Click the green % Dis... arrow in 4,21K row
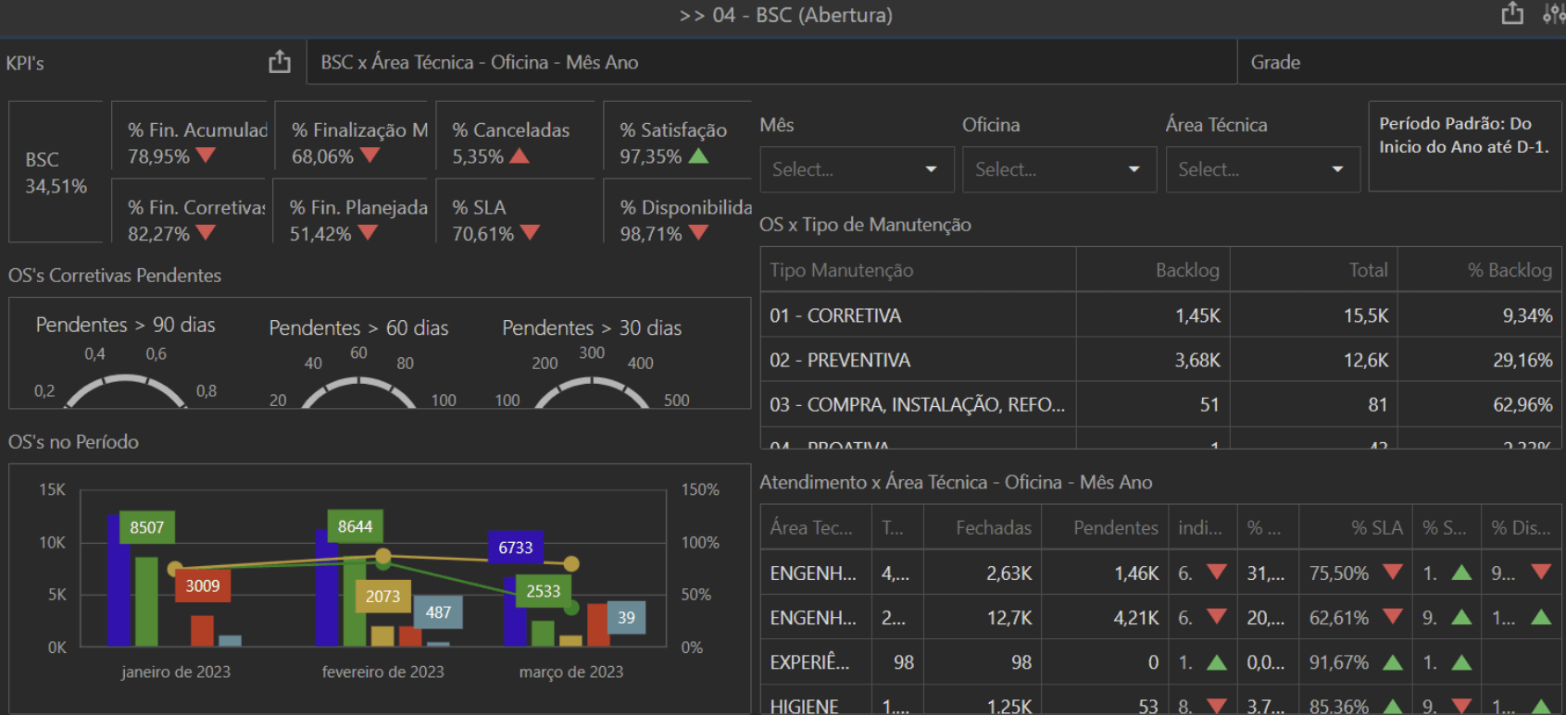1566x715 pixels. pyautogui.click(x=1541, y=616)
